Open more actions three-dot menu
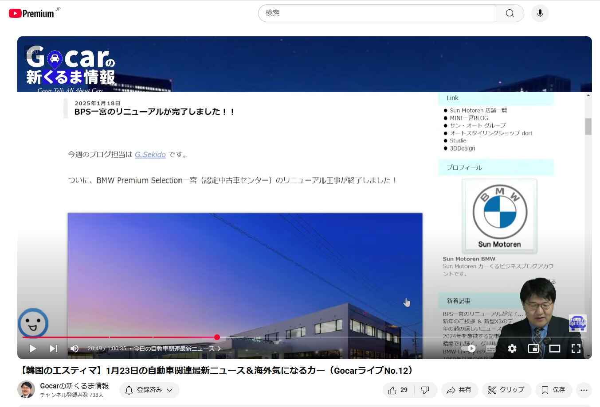Screen dimensions: 600x407 click(x=584, y=390)
